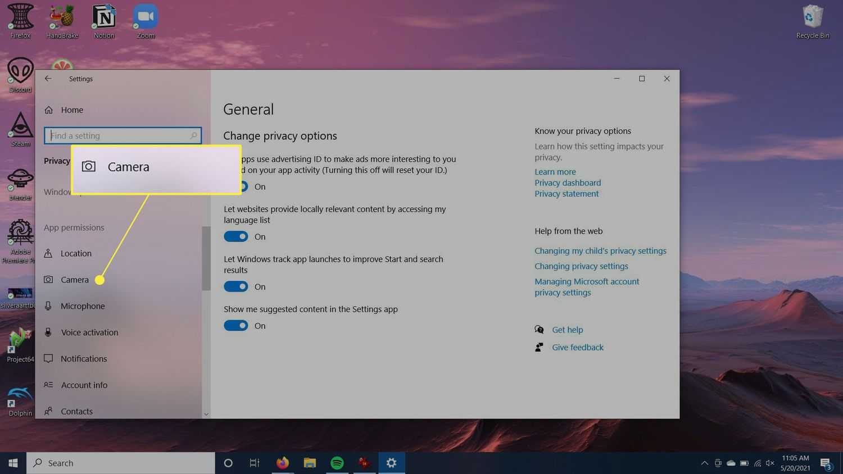Open the Privacy dashboard link
This screenshot has height=474, width=843.
click(x=568, y=183)
